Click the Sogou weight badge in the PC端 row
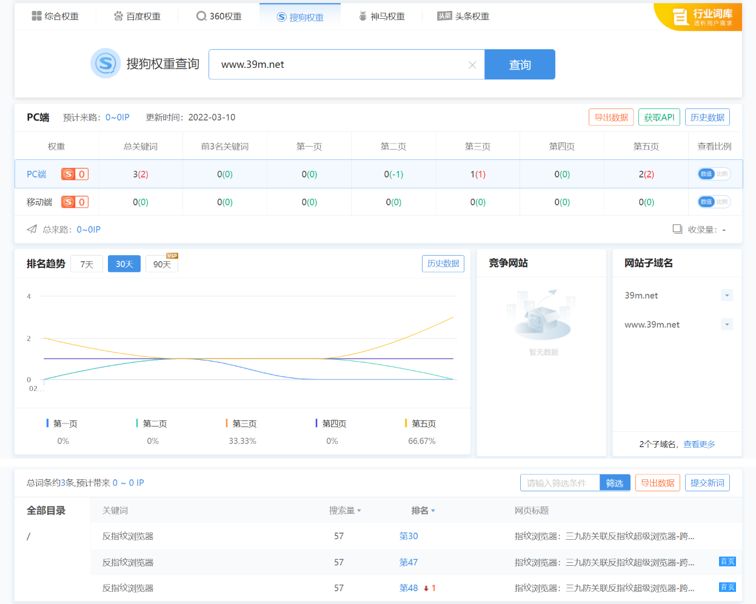This screenshot has height=604, width=756. [75, 174]
